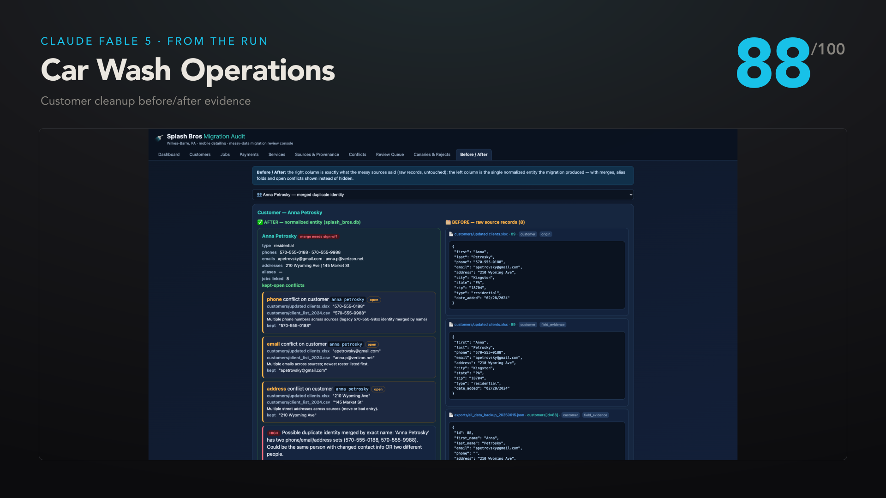Viewport: 886px width, 498px height.
Task: Click the 'jobs linked 8' row
Action: (275, 279)
